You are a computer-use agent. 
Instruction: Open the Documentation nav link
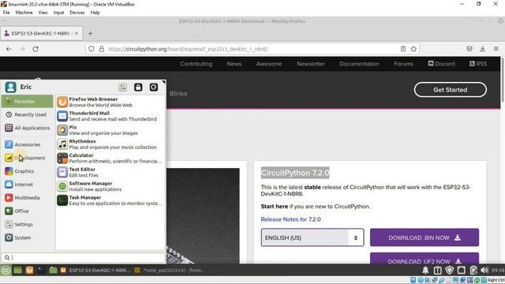(x=359, y=64)
